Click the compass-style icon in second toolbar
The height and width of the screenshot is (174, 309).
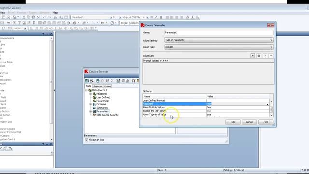click(x=112, y=23)
